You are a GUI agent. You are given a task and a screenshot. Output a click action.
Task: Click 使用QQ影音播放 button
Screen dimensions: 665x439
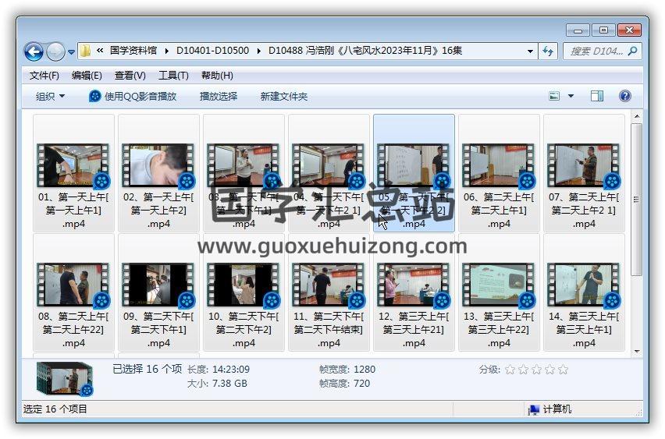[133, 96]
